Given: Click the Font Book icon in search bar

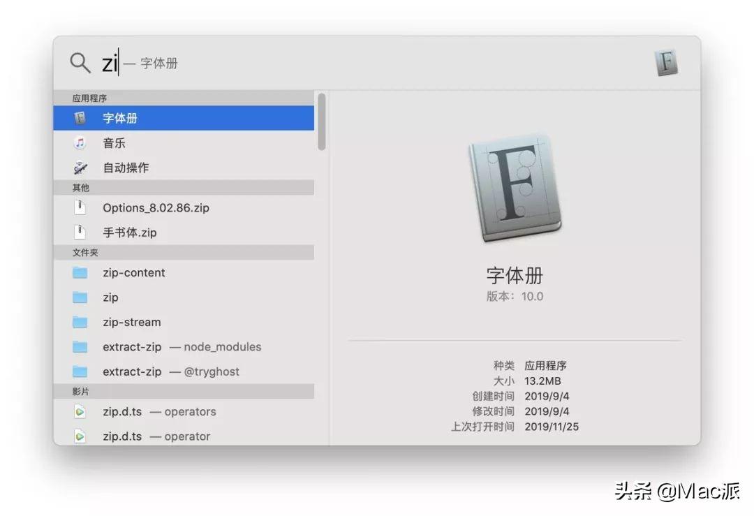Looking at the screenshot, I should click(x=666, y=63).
